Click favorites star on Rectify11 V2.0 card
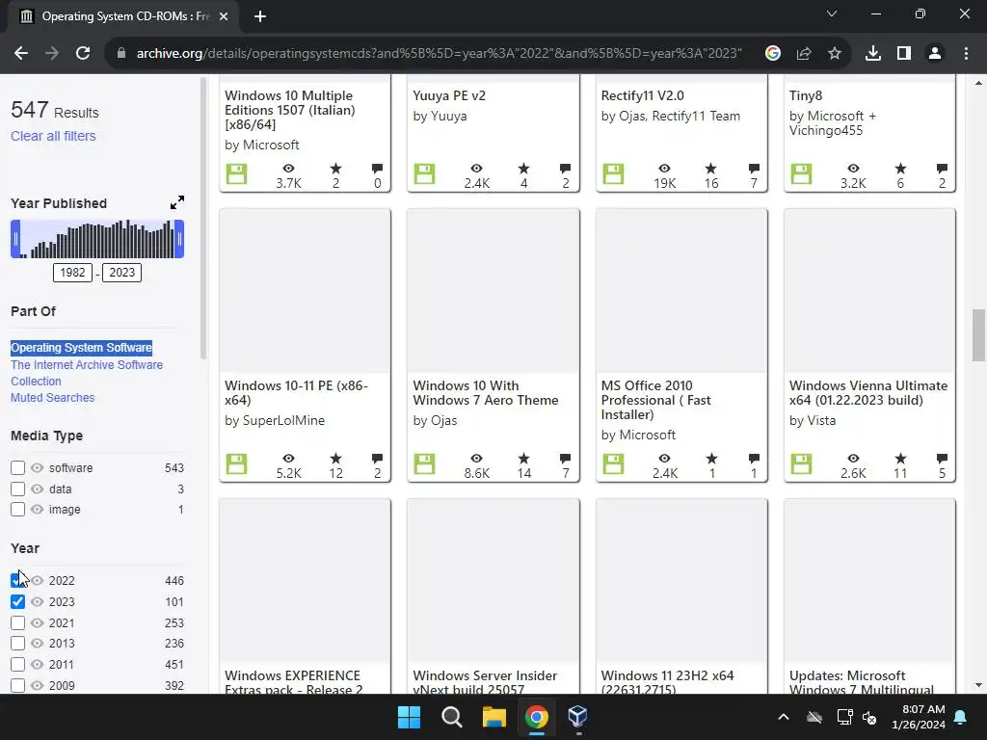 pyautogui.click(x=710, y=169)
